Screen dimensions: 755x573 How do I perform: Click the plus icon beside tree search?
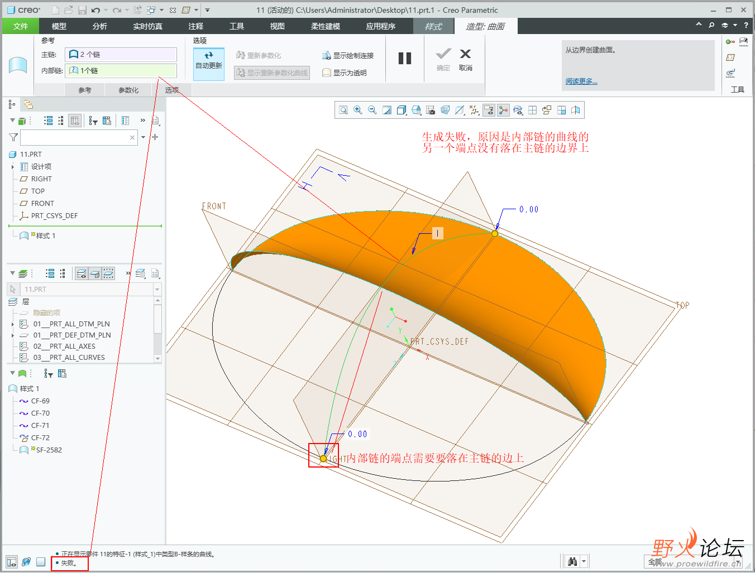tap(155, 137)
